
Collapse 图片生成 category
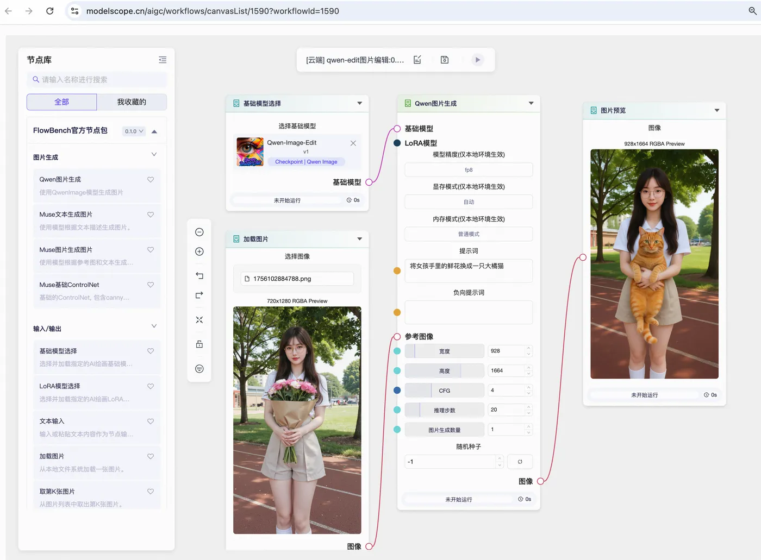pos(154,155)
